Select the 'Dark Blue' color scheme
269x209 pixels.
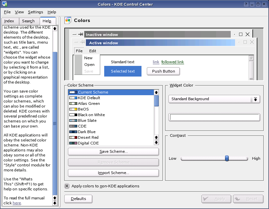click(x=111, y=132)
